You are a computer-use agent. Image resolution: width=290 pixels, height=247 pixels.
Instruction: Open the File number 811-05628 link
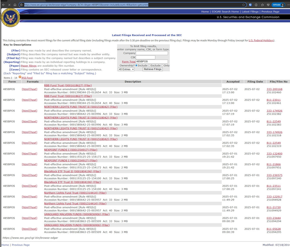coord(274,229)
